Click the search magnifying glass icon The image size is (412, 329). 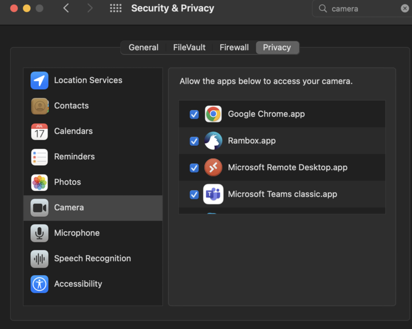(323, 9)
